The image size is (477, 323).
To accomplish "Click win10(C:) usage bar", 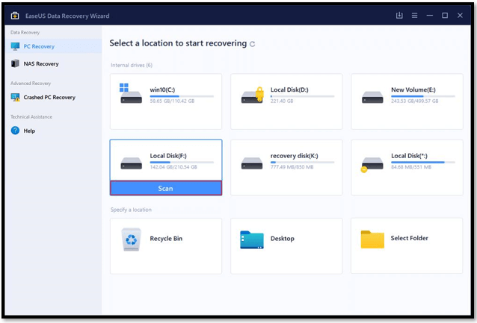I will point(182,96).
